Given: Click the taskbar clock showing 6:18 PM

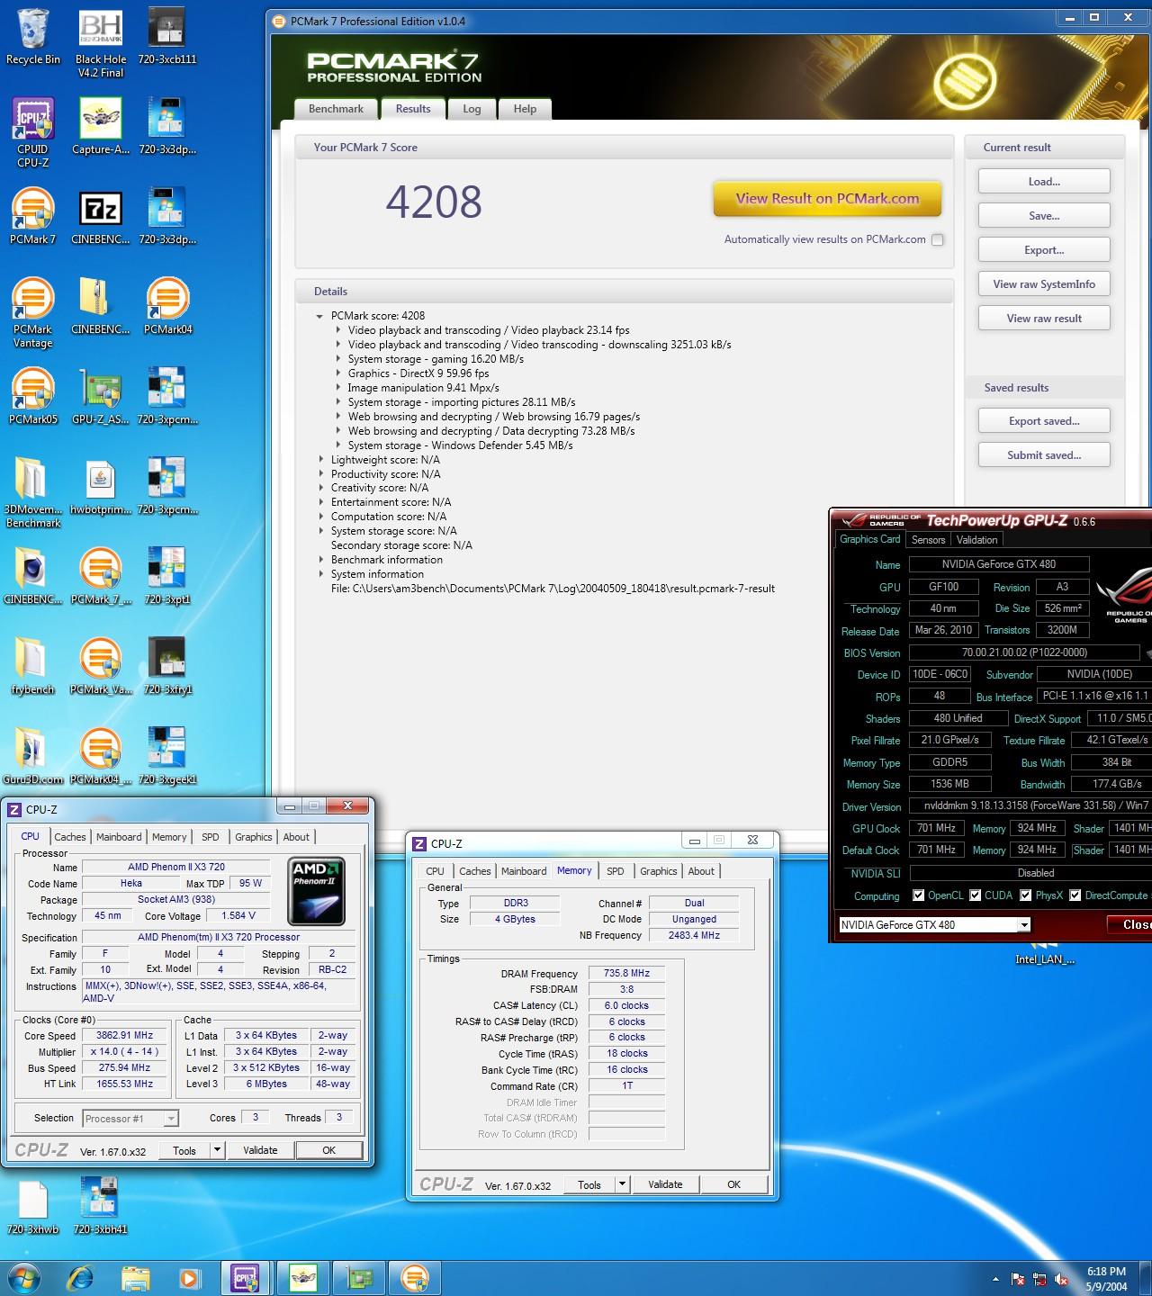Looking at the screenshot, I should tap(1106, 1279).
